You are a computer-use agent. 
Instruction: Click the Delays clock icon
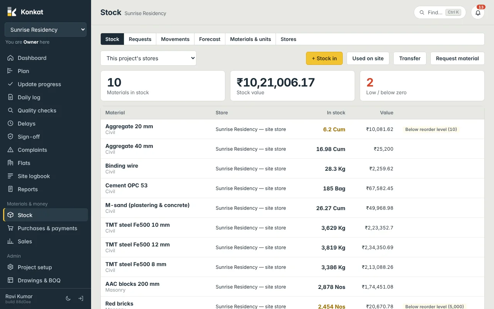(x=10, y=124)
